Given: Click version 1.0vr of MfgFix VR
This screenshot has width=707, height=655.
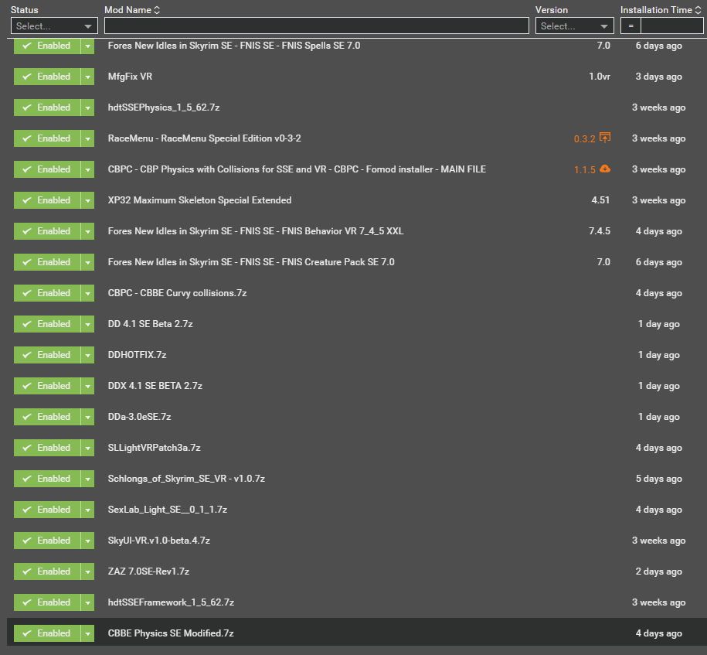Looking at the screenshot, I should (x=600, y=77).
